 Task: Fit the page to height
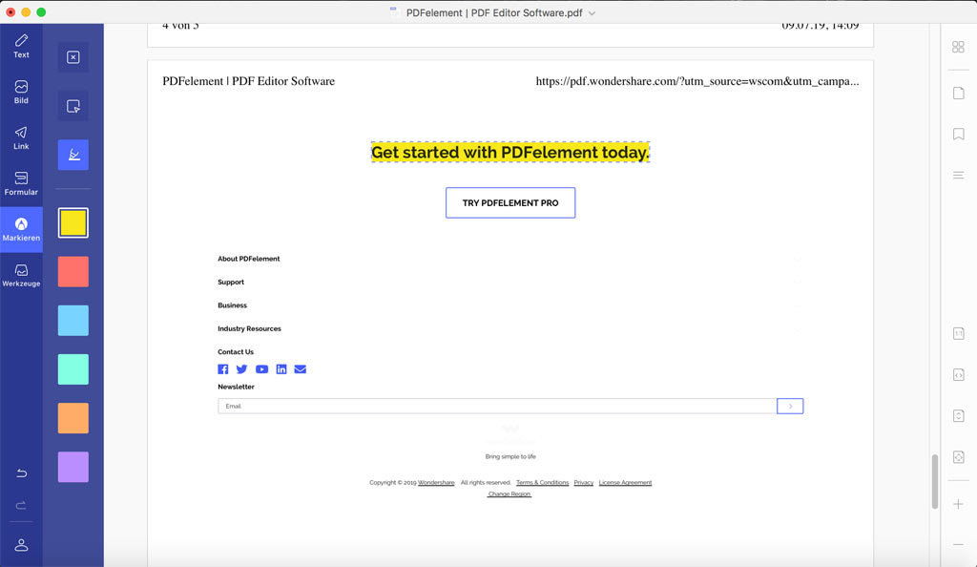958,415
